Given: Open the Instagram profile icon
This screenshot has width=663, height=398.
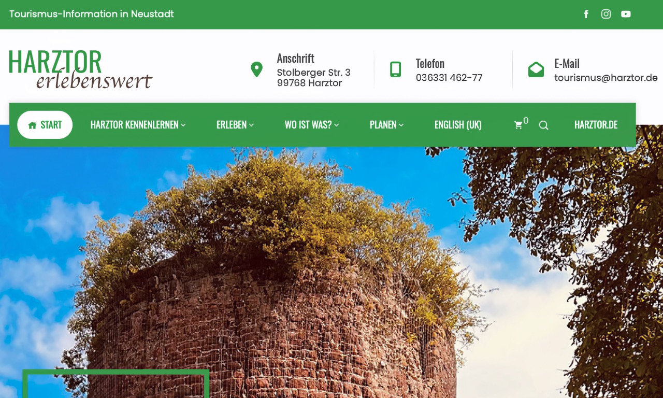Looking at the screenshot, I should (x=606, y=14).
